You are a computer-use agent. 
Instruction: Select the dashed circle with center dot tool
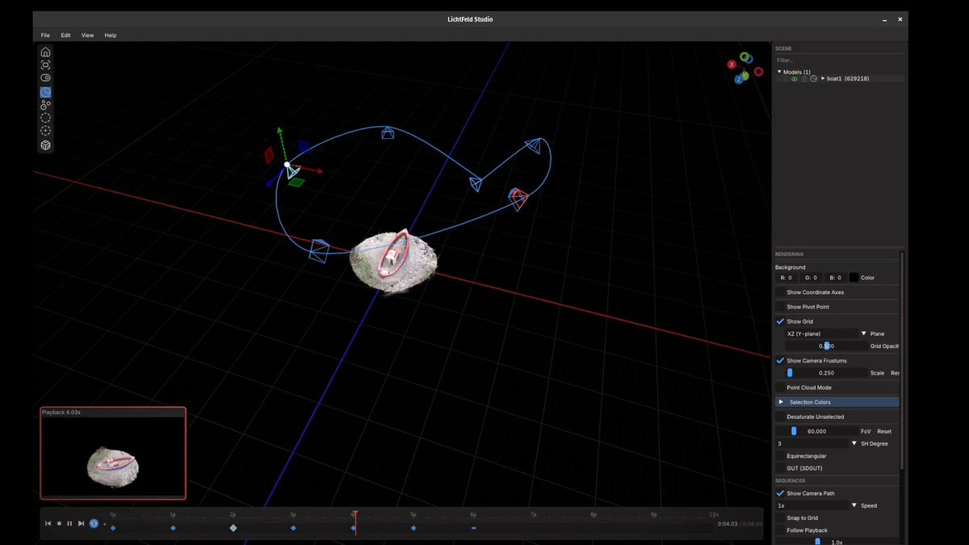click(x=45, y=131)
